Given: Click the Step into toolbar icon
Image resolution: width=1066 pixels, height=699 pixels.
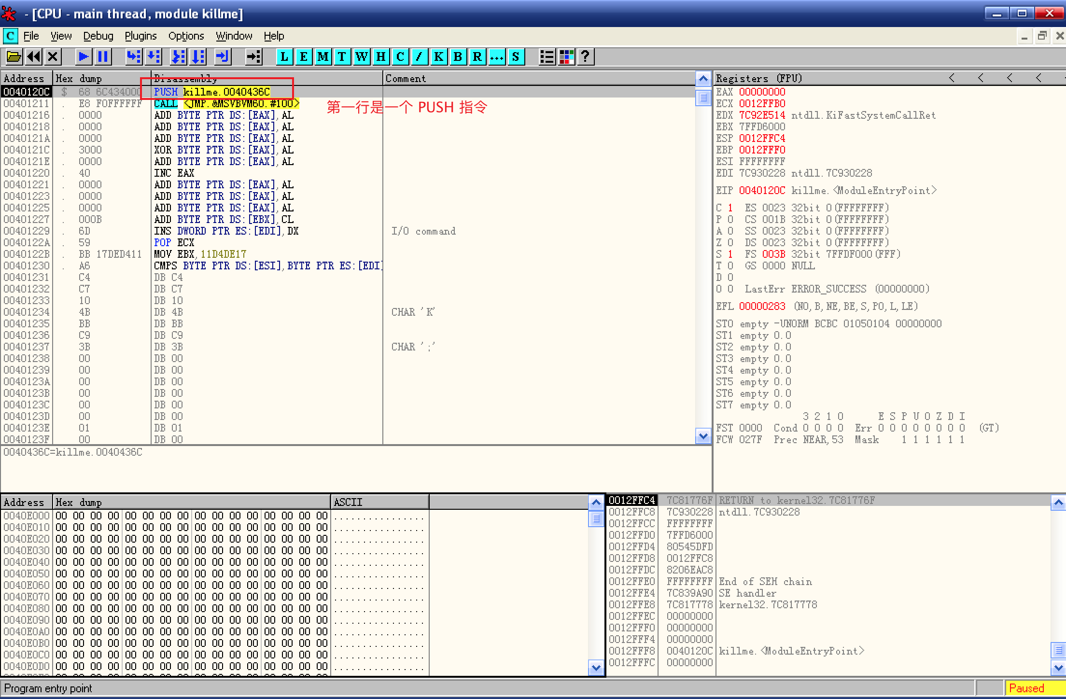Looking at the screenshot, I should (133, 57).
